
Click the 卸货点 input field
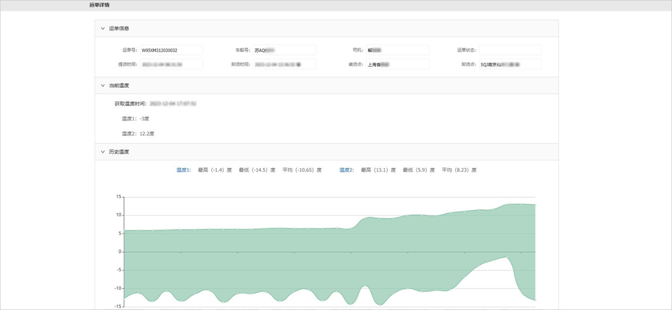[x=510, y=65]
